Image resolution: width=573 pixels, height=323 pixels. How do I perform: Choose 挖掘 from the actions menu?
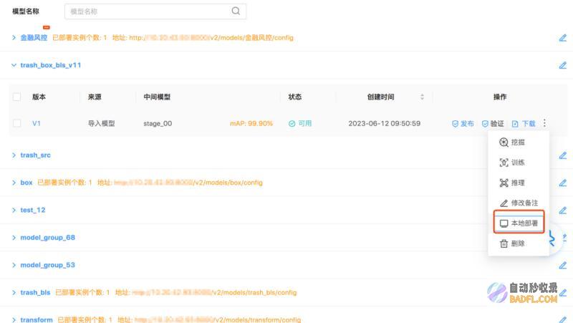(x=512, y=142)
